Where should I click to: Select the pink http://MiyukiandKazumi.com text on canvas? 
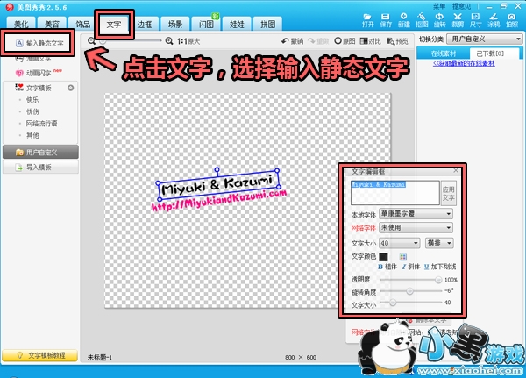coord(219,201)
